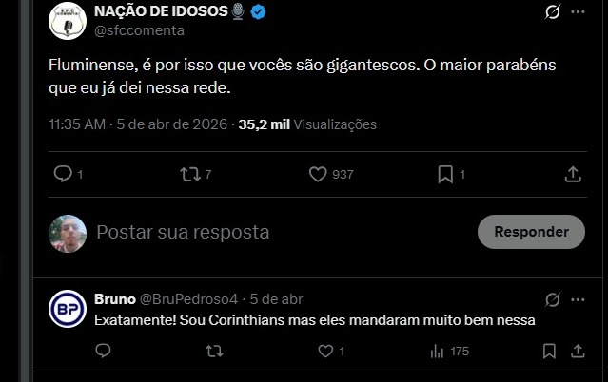
Task: Repost the NAÇÃO DE IDOSOS post
Action: click(190, 174)
